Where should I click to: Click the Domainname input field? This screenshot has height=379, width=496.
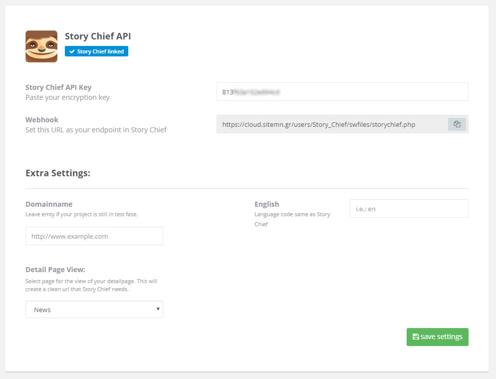(94, 236)
